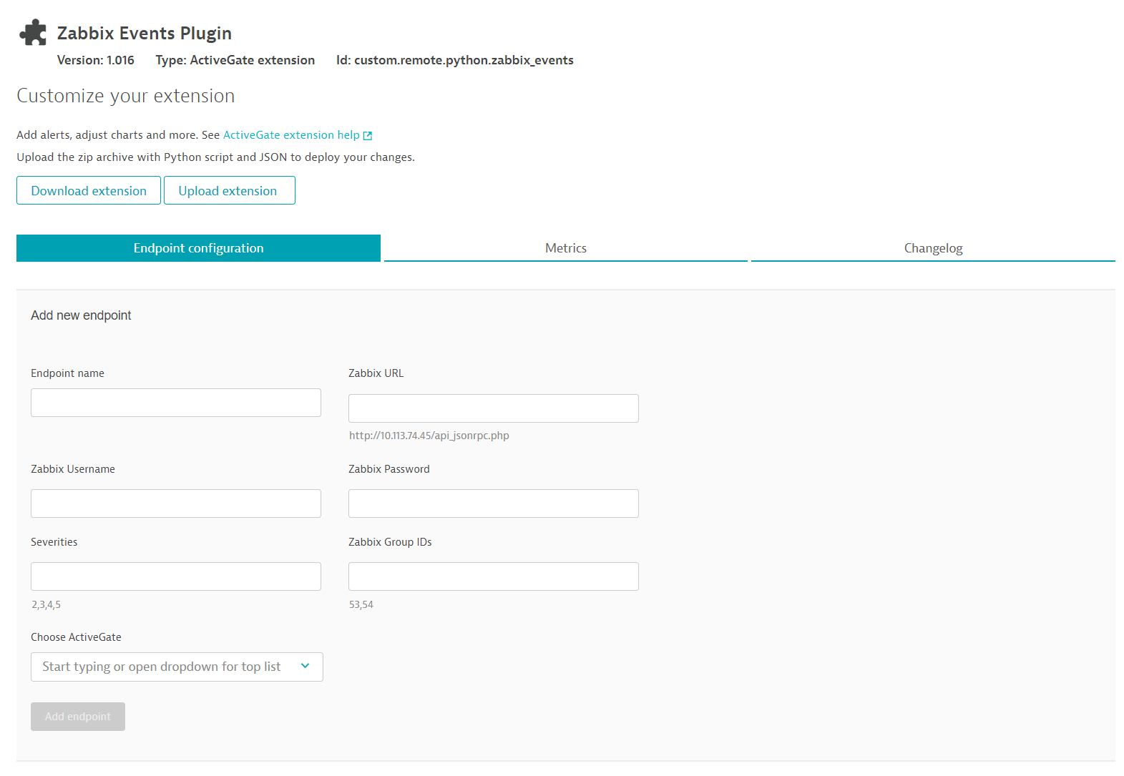The image size is (1124, 776).
Task: Click the Add endpoint button
Action: [x=78, y=717]
